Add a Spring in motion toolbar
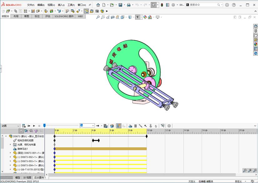The width and height of the screenshot is (258, 183). [135, 126]
